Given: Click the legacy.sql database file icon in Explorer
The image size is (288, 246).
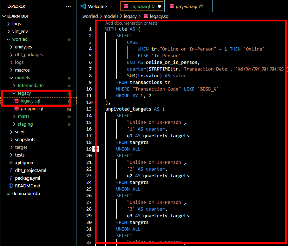Looking at the screenshot, I should click(x=17, y=101).
